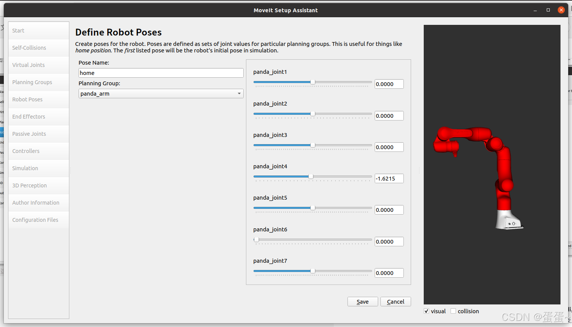Expand the Planning Group dropdown
Image resolution: width=572 pixels, height=327 pixels.
(161, 94)
